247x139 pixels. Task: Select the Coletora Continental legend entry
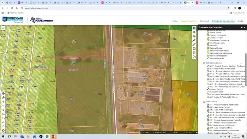(x=218, y=35)
